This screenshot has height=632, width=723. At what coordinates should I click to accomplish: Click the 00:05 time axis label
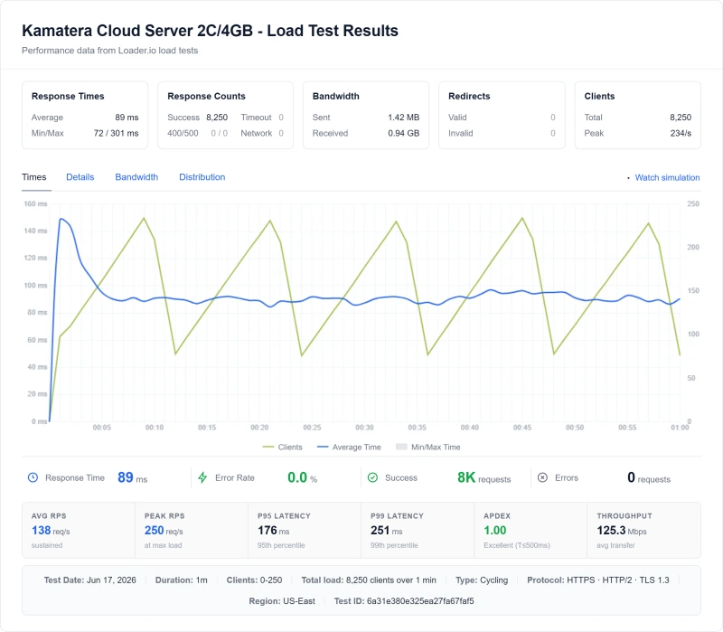click(x=102, y=428)
